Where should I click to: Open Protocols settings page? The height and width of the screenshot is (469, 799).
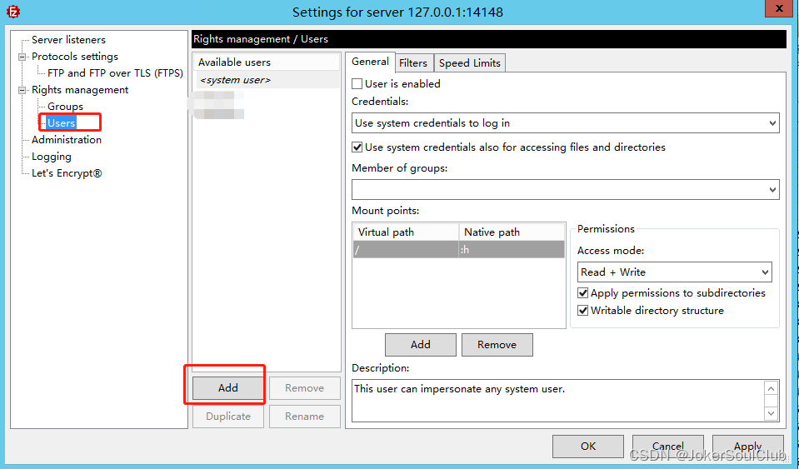tap(75, 57)
